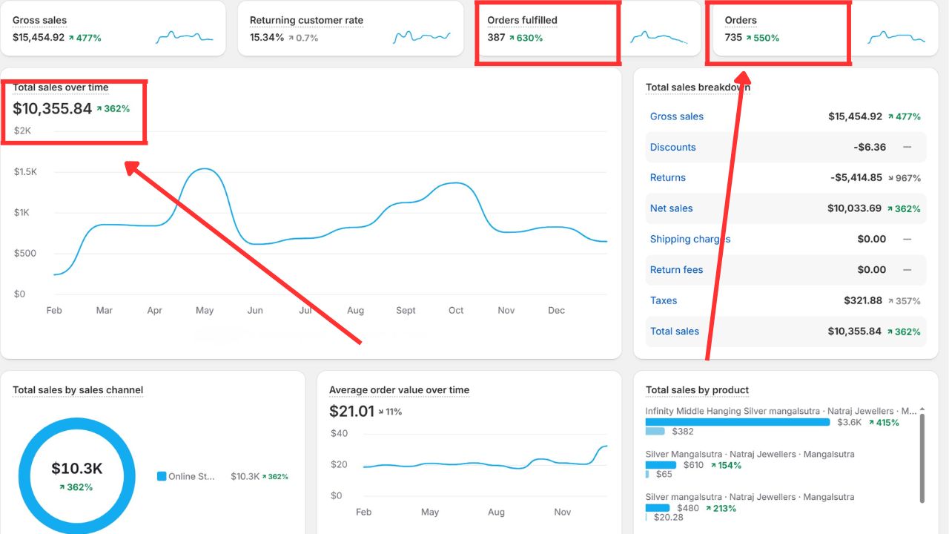Click the $321.88 taxes amount
Image resolution: width=949 pixels, height=534 pixels.
(x=863, y=300)
